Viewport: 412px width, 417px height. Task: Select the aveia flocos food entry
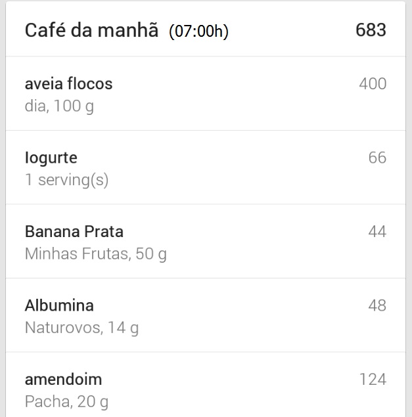click(x=206, y=93)
